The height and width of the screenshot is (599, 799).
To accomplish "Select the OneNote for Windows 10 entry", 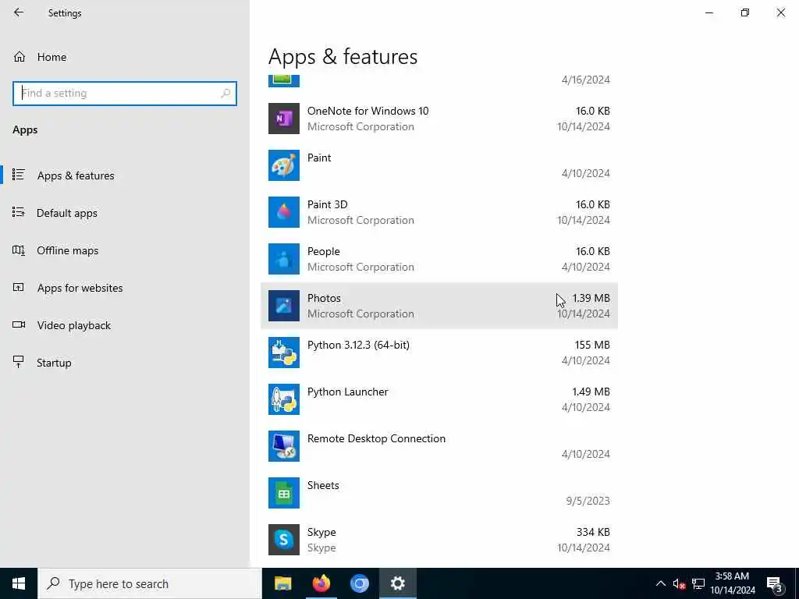I will (439, 119).
